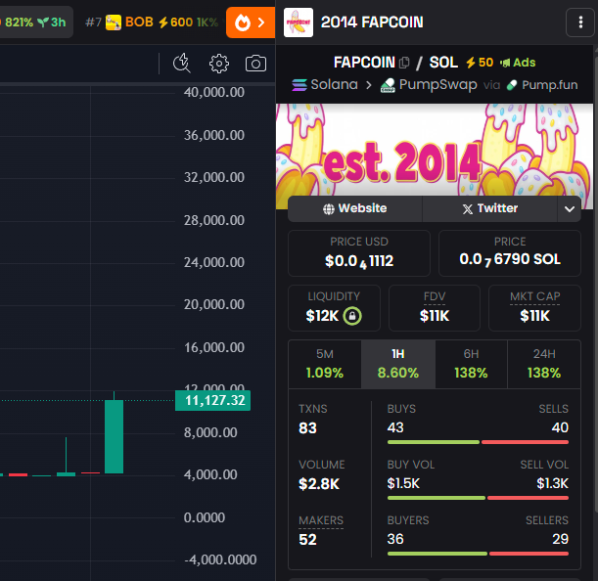Click the LIQUIDITY $12K box
The width and height of the screenshot is (598, 581).
coord(334,308)
